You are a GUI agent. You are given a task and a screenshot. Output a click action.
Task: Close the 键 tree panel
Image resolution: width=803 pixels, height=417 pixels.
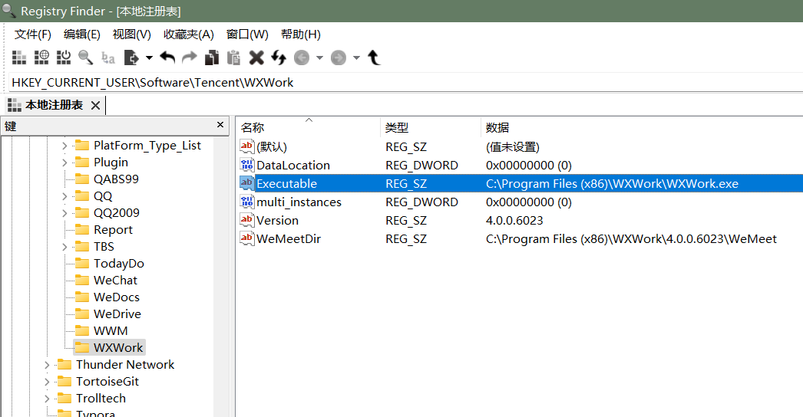click(x=220, y=125)
